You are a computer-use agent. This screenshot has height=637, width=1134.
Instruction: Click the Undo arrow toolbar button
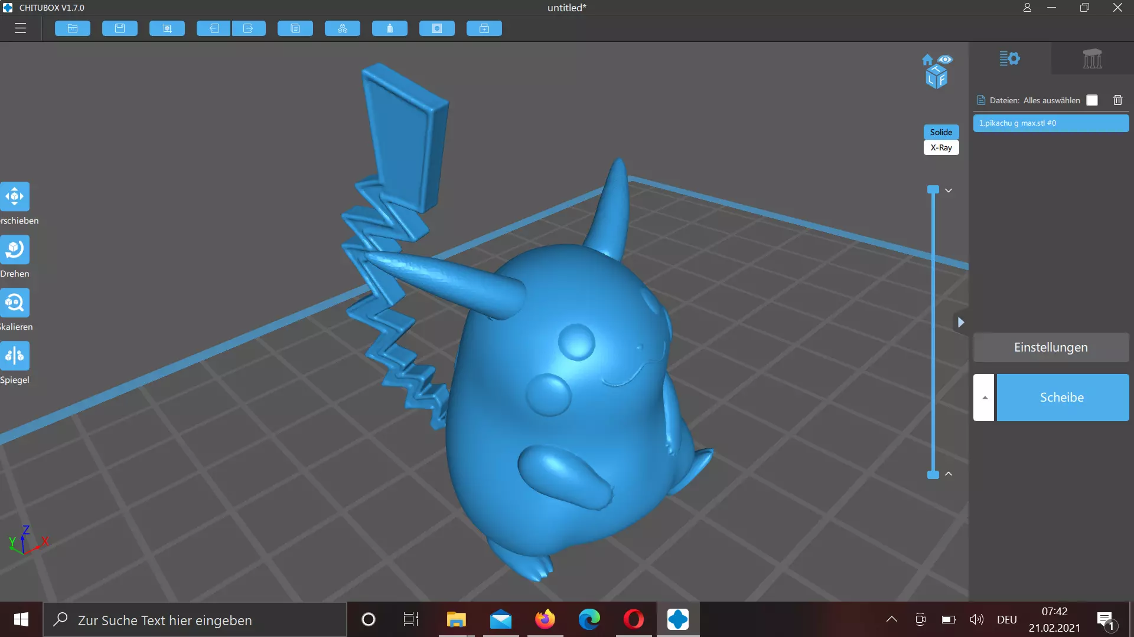coord(214,28)
